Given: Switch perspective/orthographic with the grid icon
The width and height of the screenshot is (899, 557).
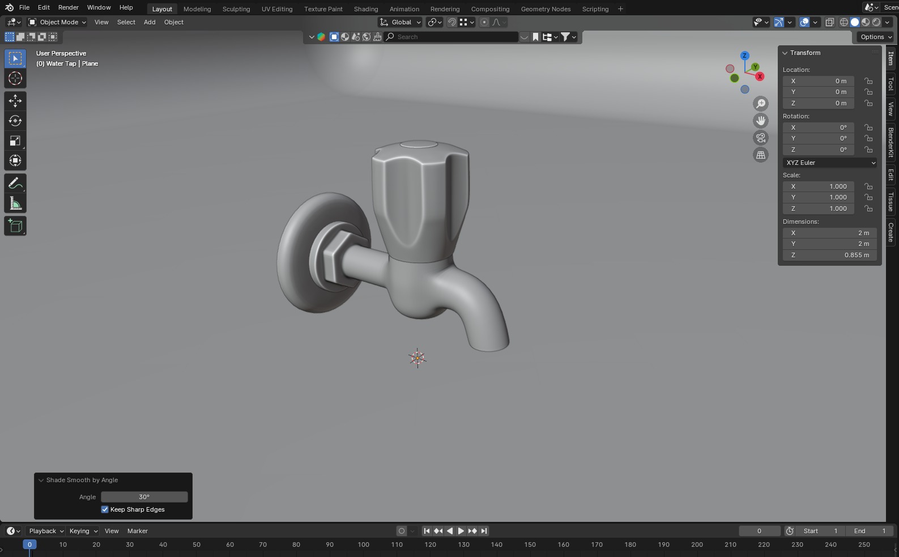Looking at the screenshot, I should [x=761, y=155].
